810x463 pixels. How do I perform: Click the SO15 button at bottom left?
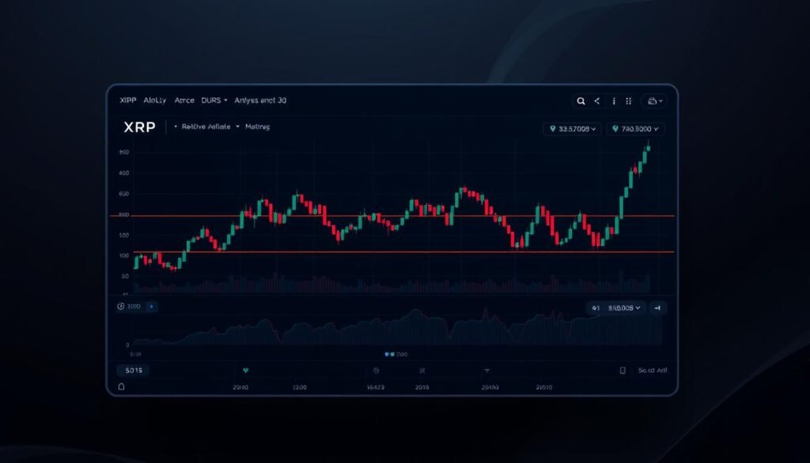(x=132, y=370)
